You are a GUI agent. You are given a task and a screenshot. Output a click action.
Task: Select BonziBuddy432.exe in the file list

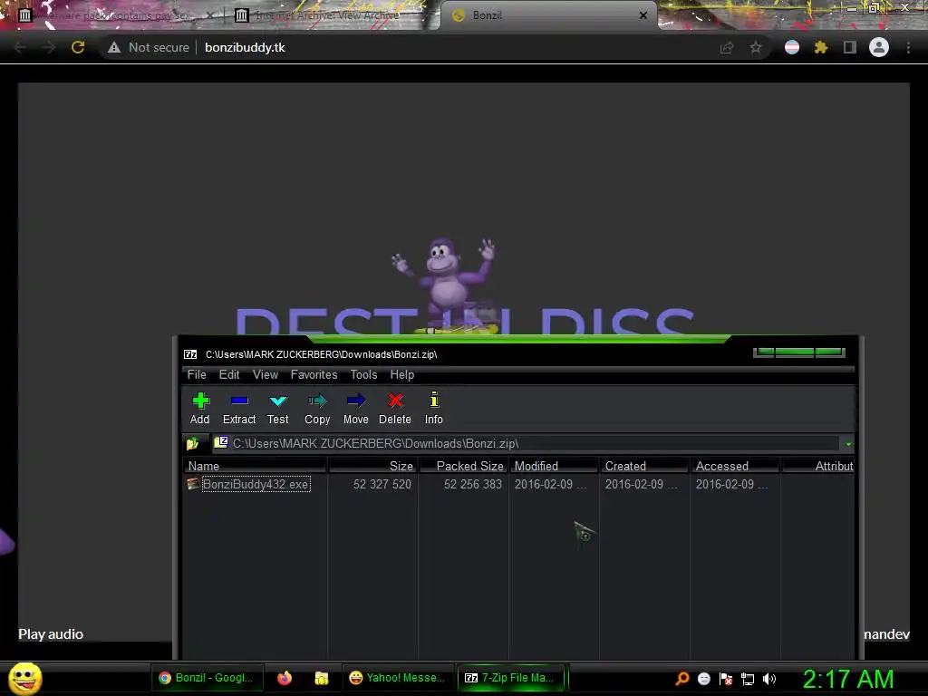(256, 484)
